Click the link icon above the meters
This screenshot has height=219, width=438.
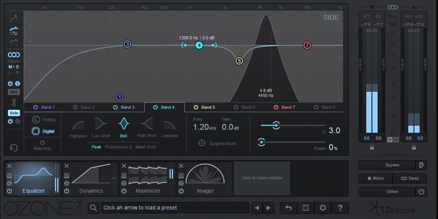coord(393,7)
